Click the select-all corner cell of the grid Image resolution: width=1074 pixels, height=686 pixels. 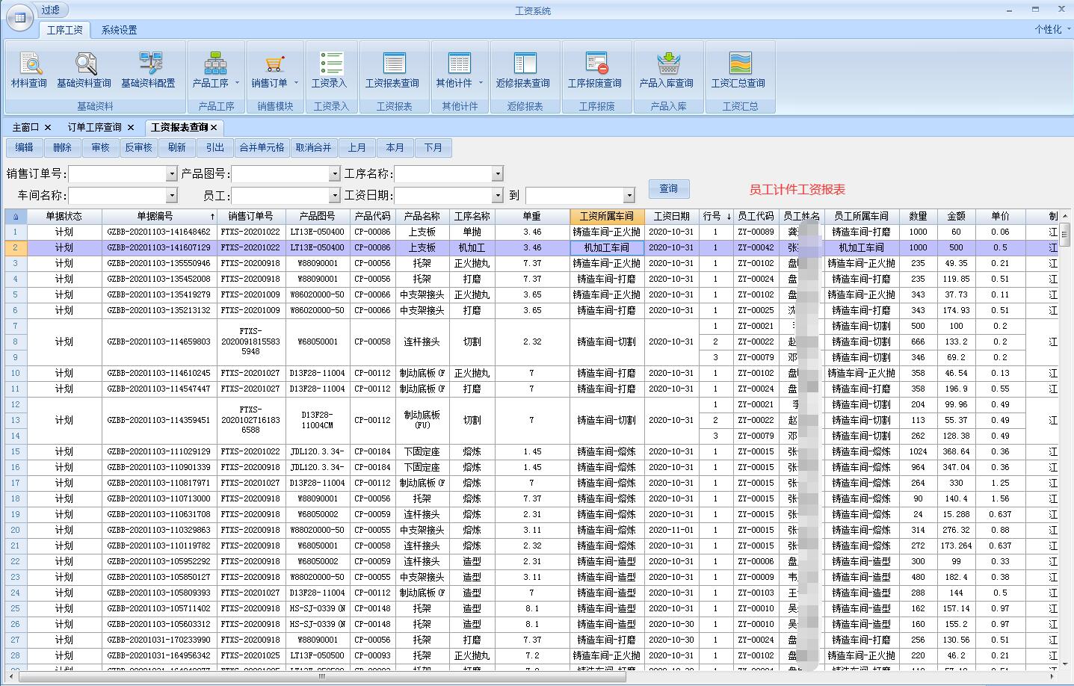[x=16, y=216]
